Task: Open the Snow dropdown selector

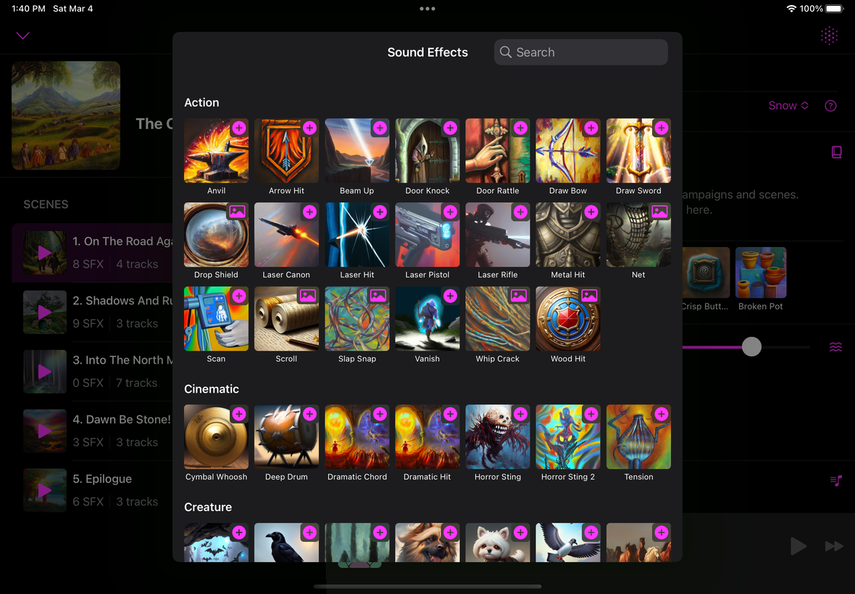Action: (x=788, y=106)
